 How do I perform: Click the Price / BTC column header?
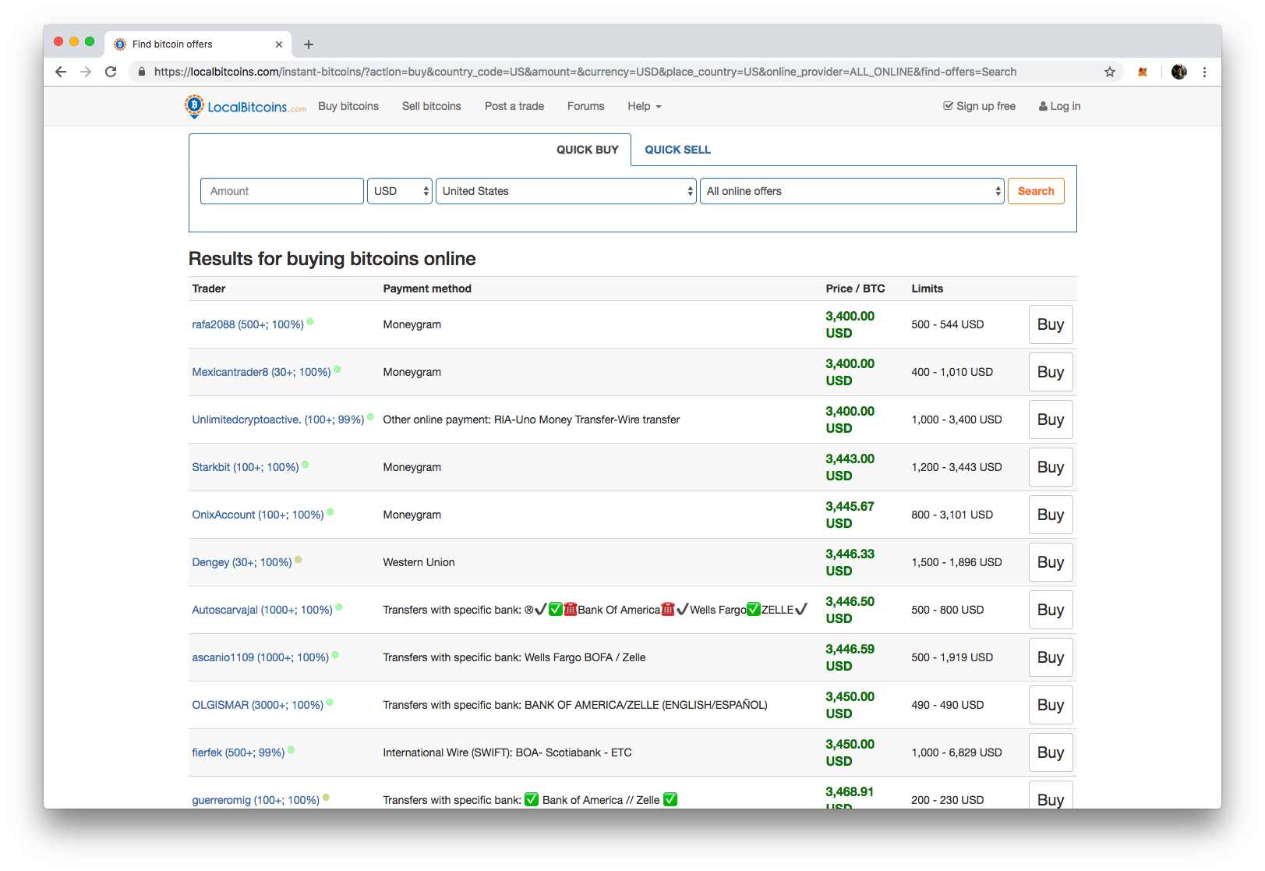[x=855, y=289]
